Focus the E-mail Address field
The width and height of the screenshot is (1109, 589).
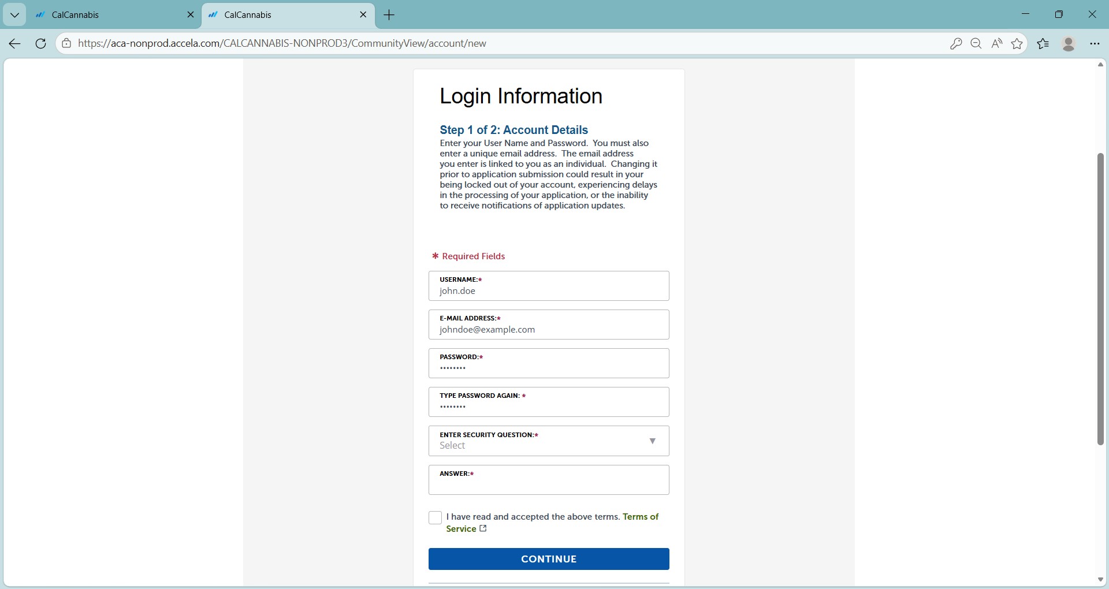(549, 325)
